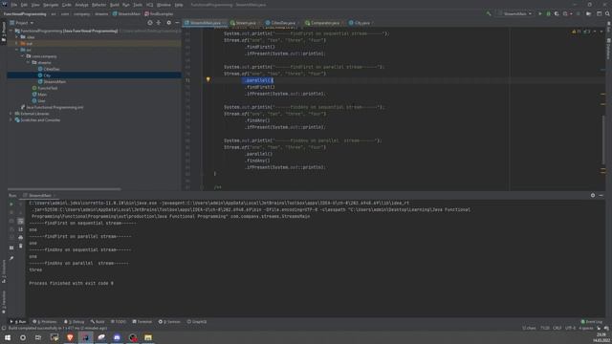Build project with the hammer icon
The width and height of the screenshot is (612, 344).
click(x=489, y=13)
